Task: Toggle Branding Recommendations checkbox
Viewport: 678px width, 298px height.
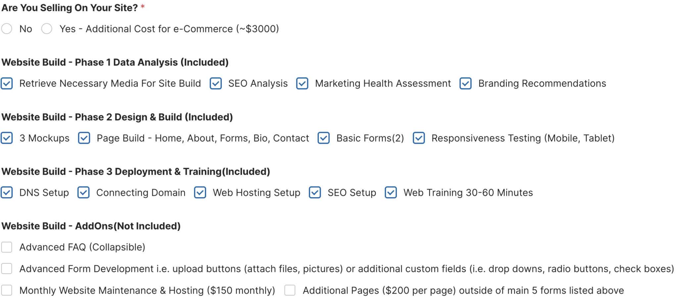Action: [x=465, y=83]
